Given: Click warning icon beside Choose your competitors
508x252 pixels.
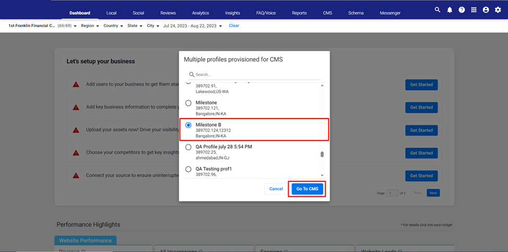Looking at the screenshot, I should [76, 153].
